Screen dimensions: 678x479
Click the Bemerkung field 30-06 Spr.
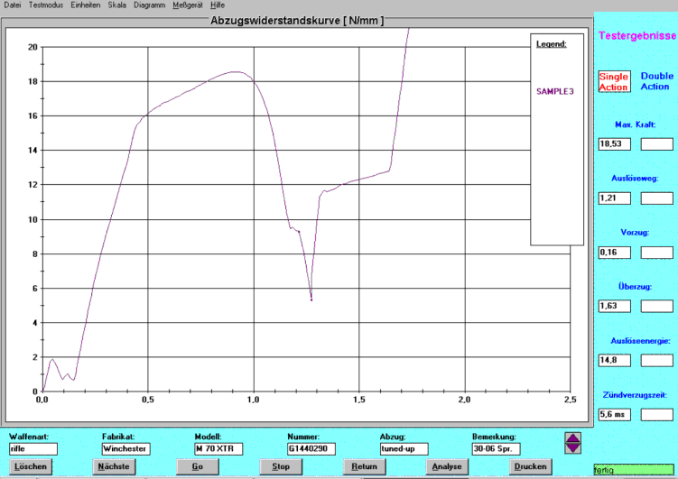point(496,448)
